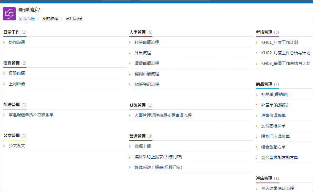Open 人事管理矩阵信息变更申请流程 link
This screenshot has width=313, height=192.
tap(163, 116)
